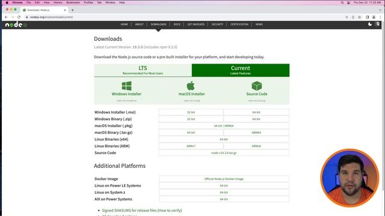Screen dimensions: 385x216
Task: Open CERTIFICATION in site navigation
Action: click(239, 24)
